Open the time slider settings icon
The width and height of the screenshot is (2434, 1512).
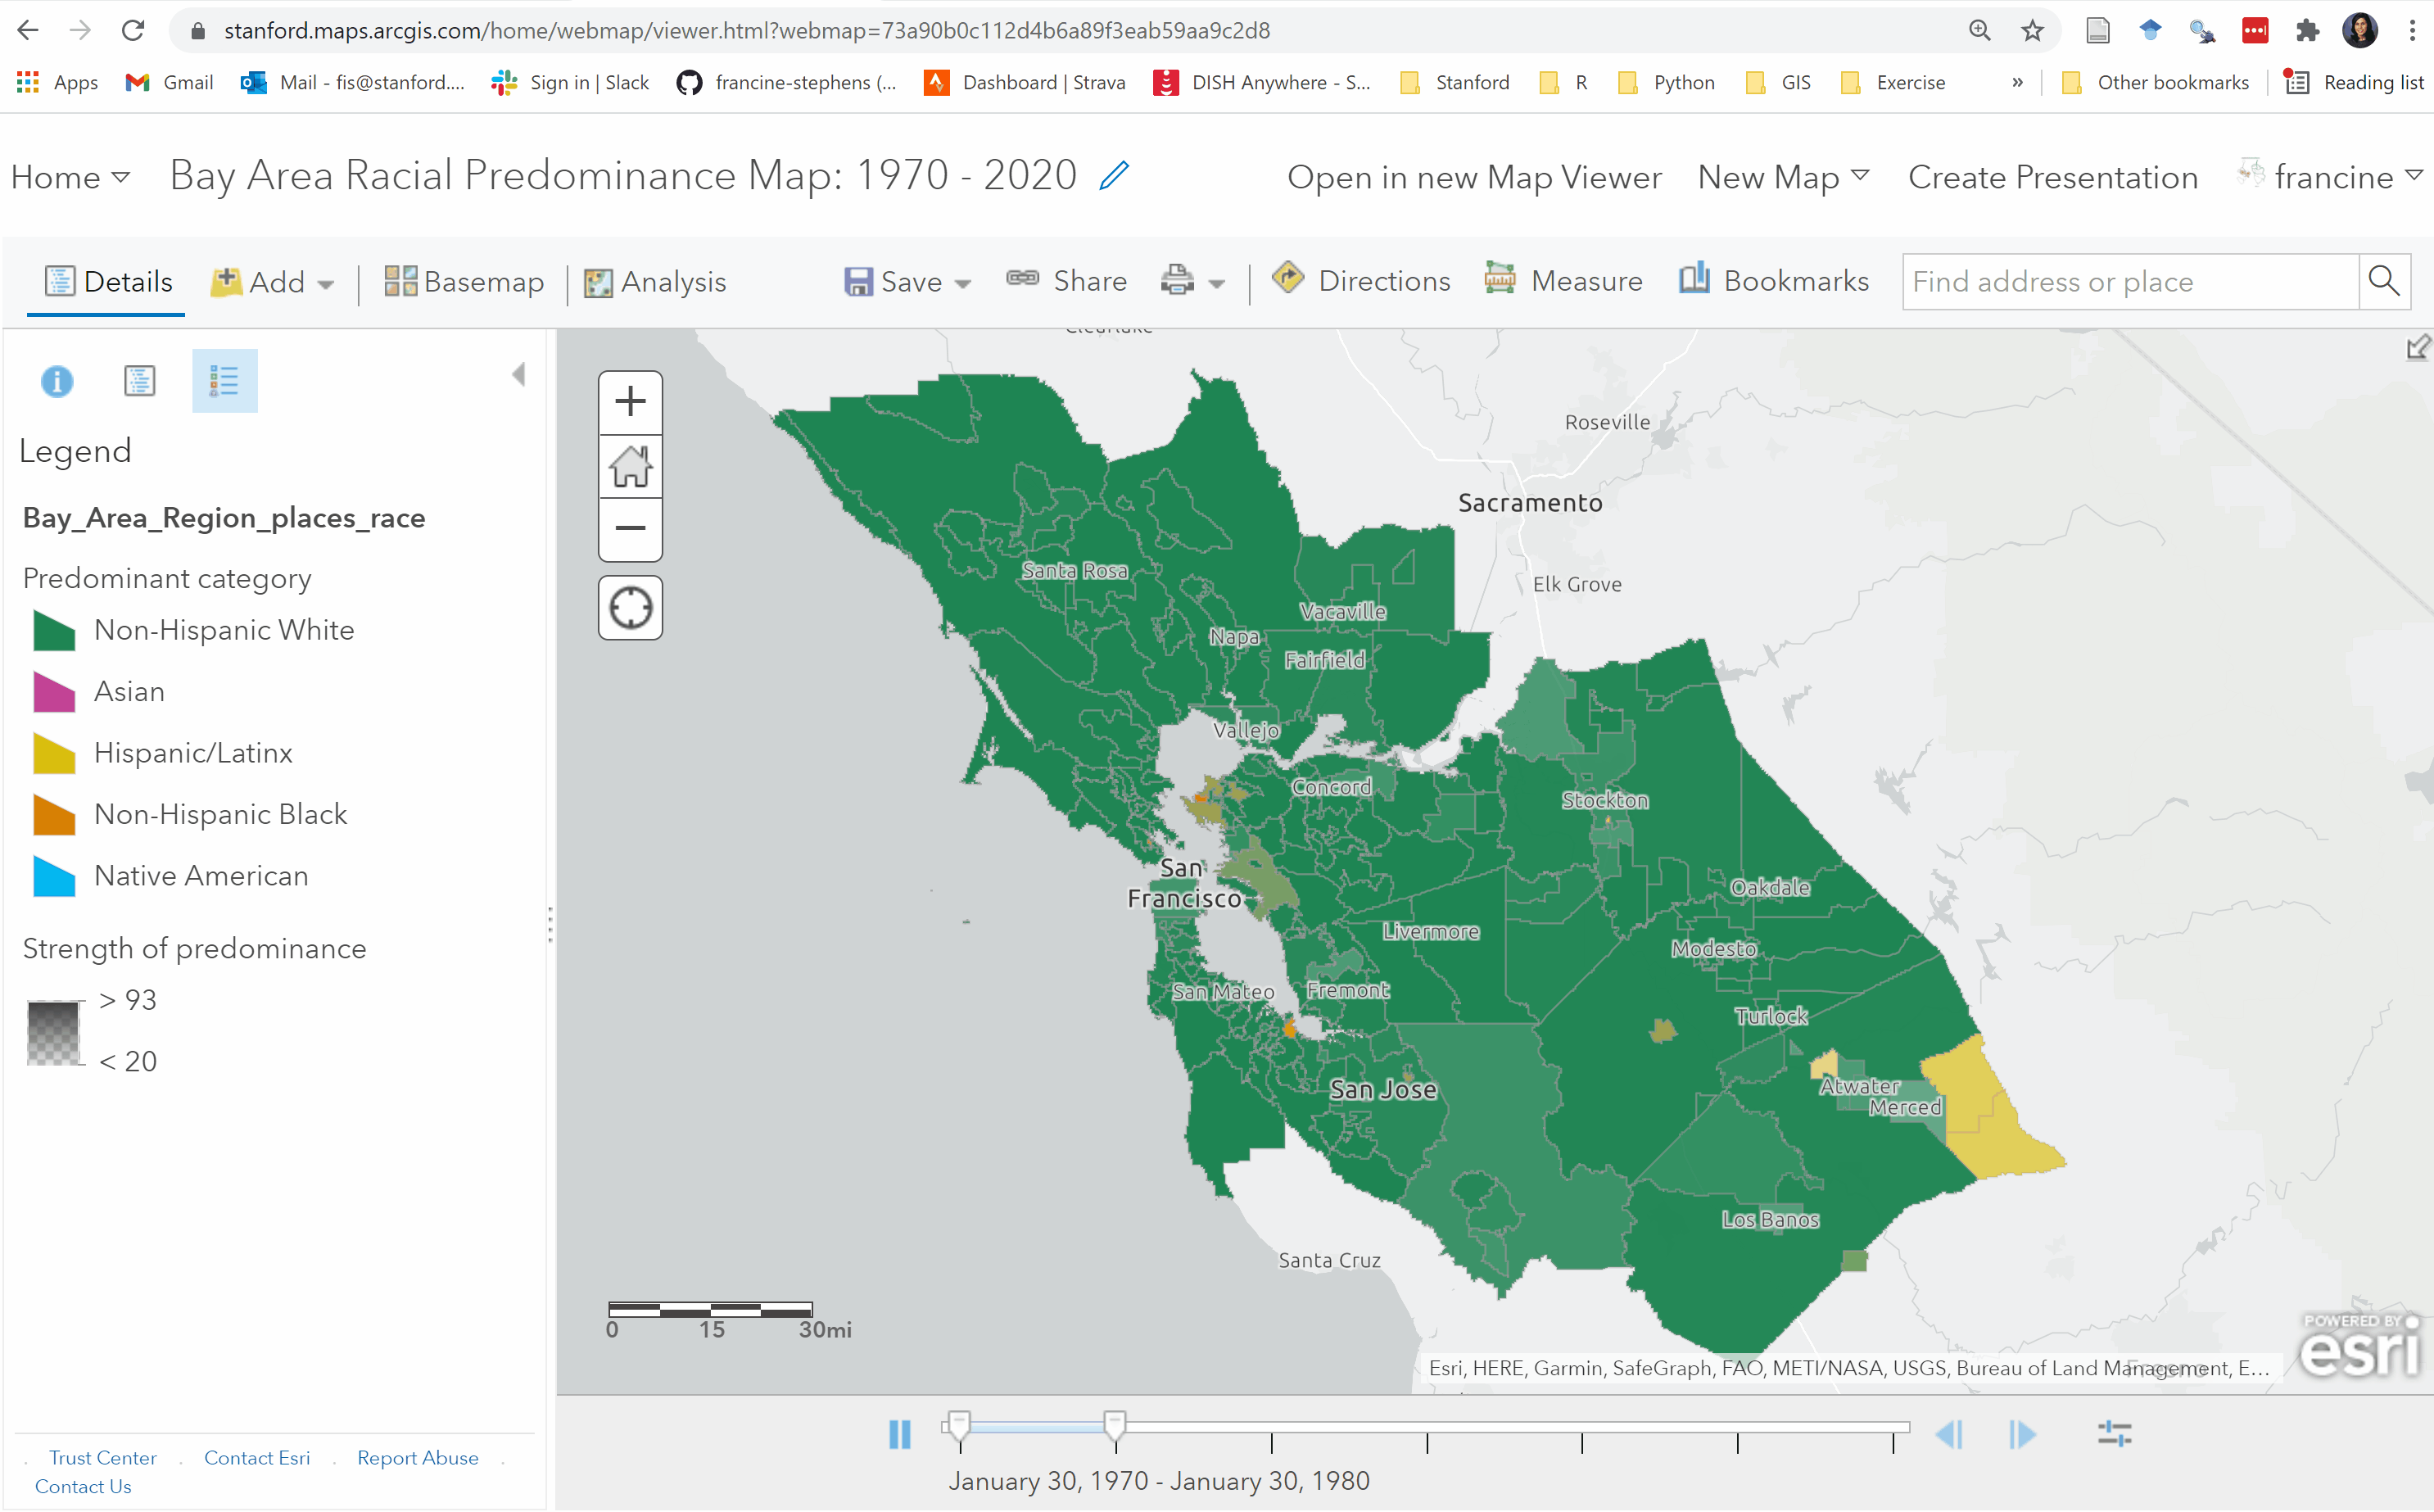[2114, 1434]
